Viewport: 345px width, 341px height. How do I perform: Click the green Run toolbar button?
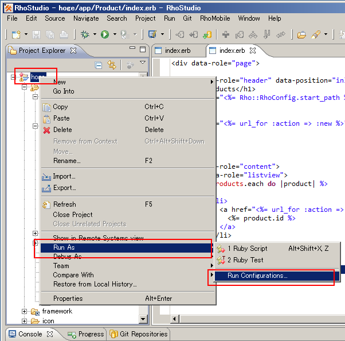(105, 34)
